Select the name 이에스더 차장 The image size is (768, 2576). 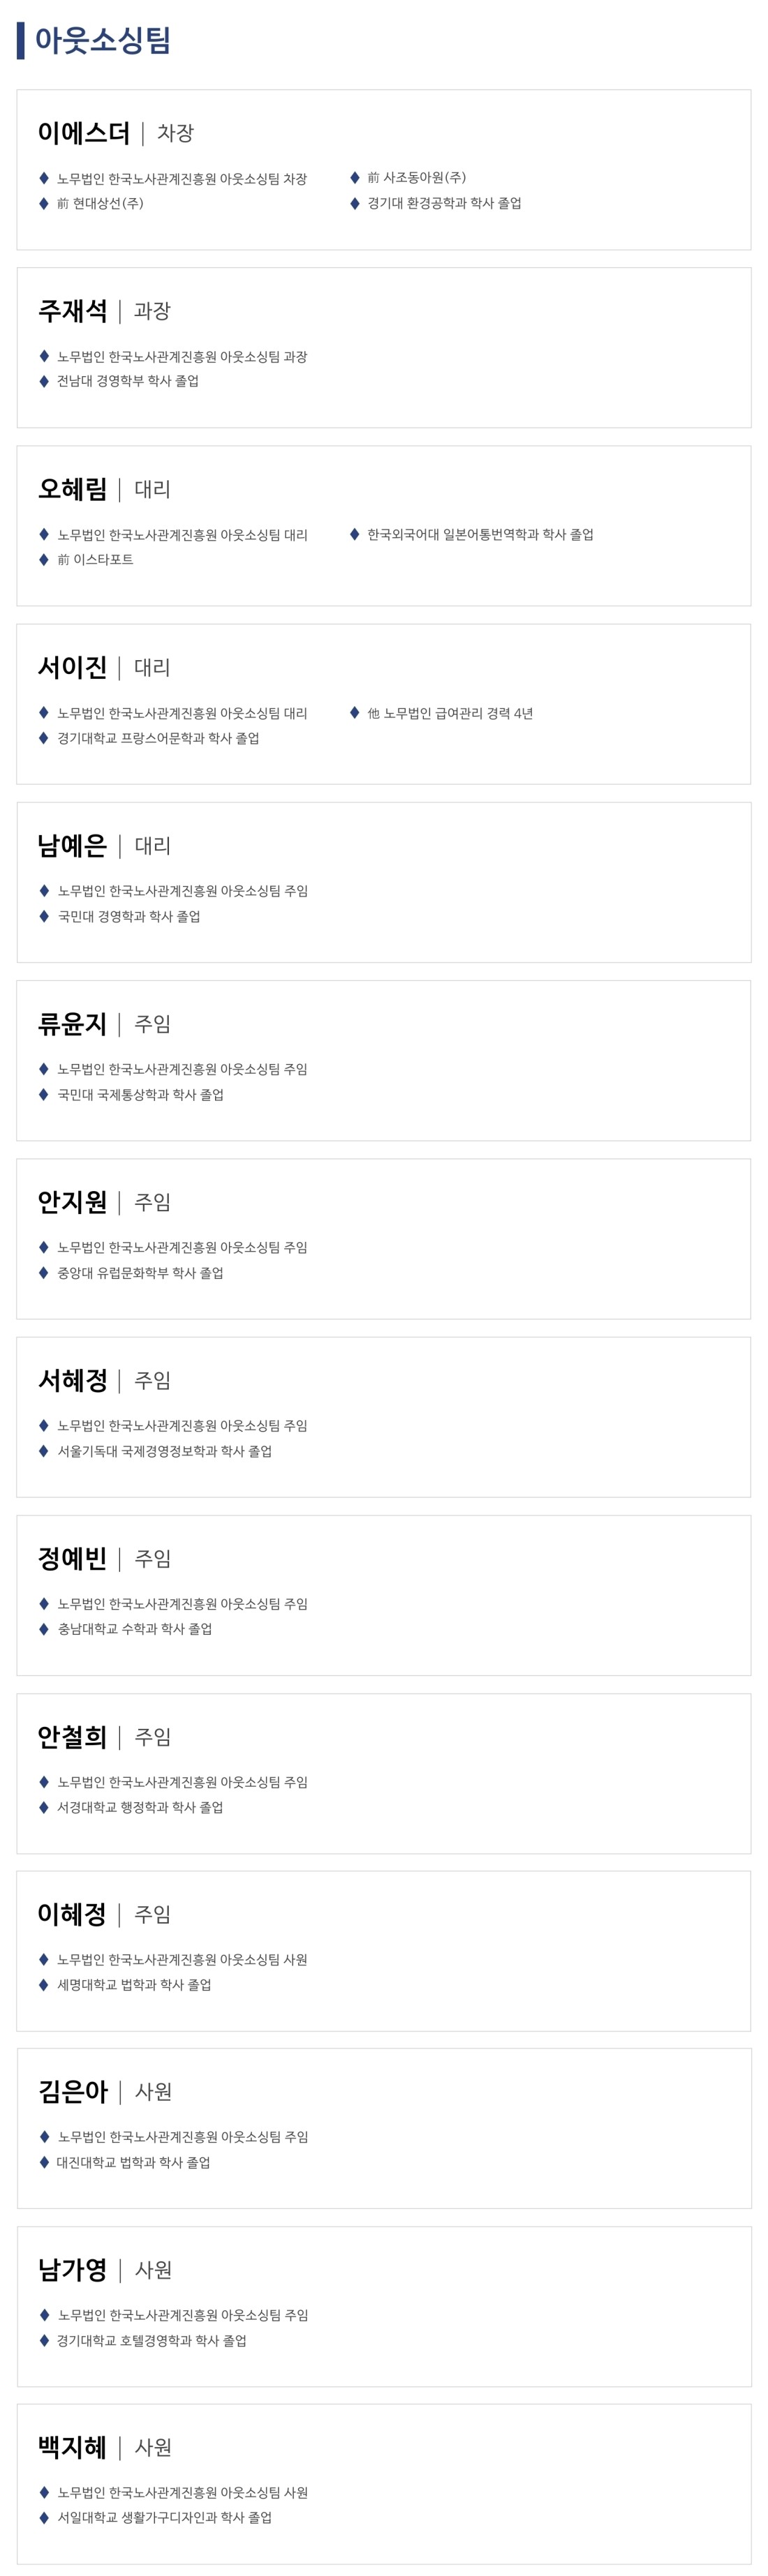115,133
